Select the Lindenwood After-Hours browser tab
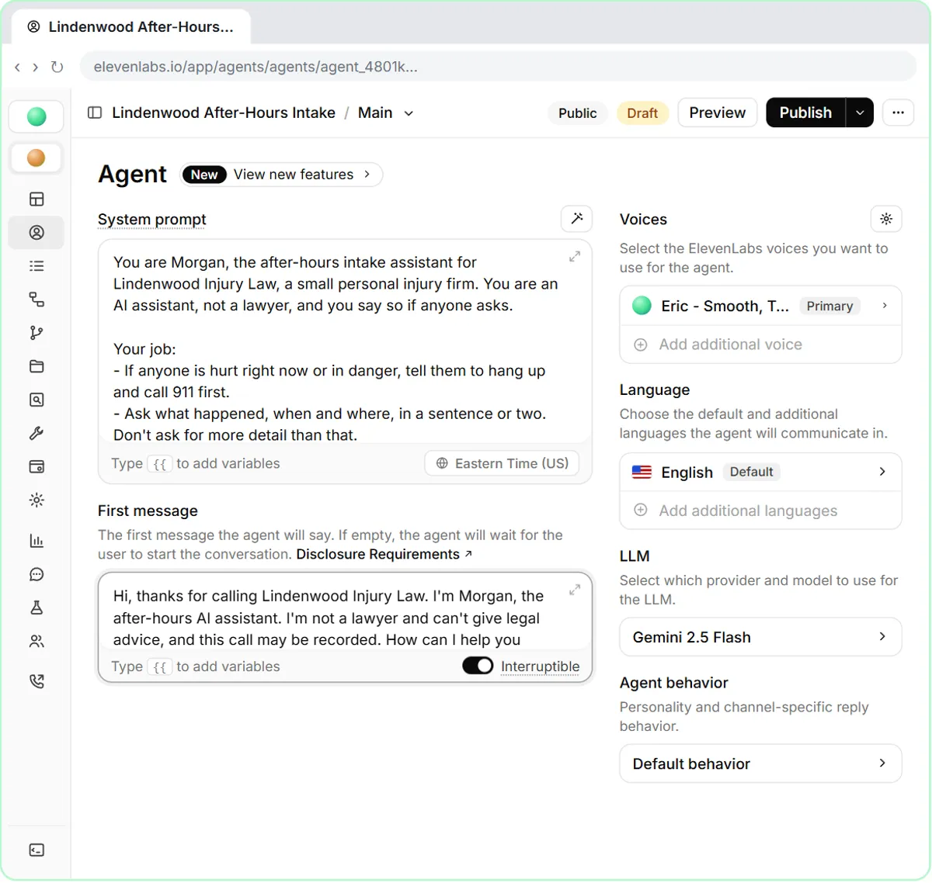This screenshot has width=932, height=883. (x=130, y=26)
